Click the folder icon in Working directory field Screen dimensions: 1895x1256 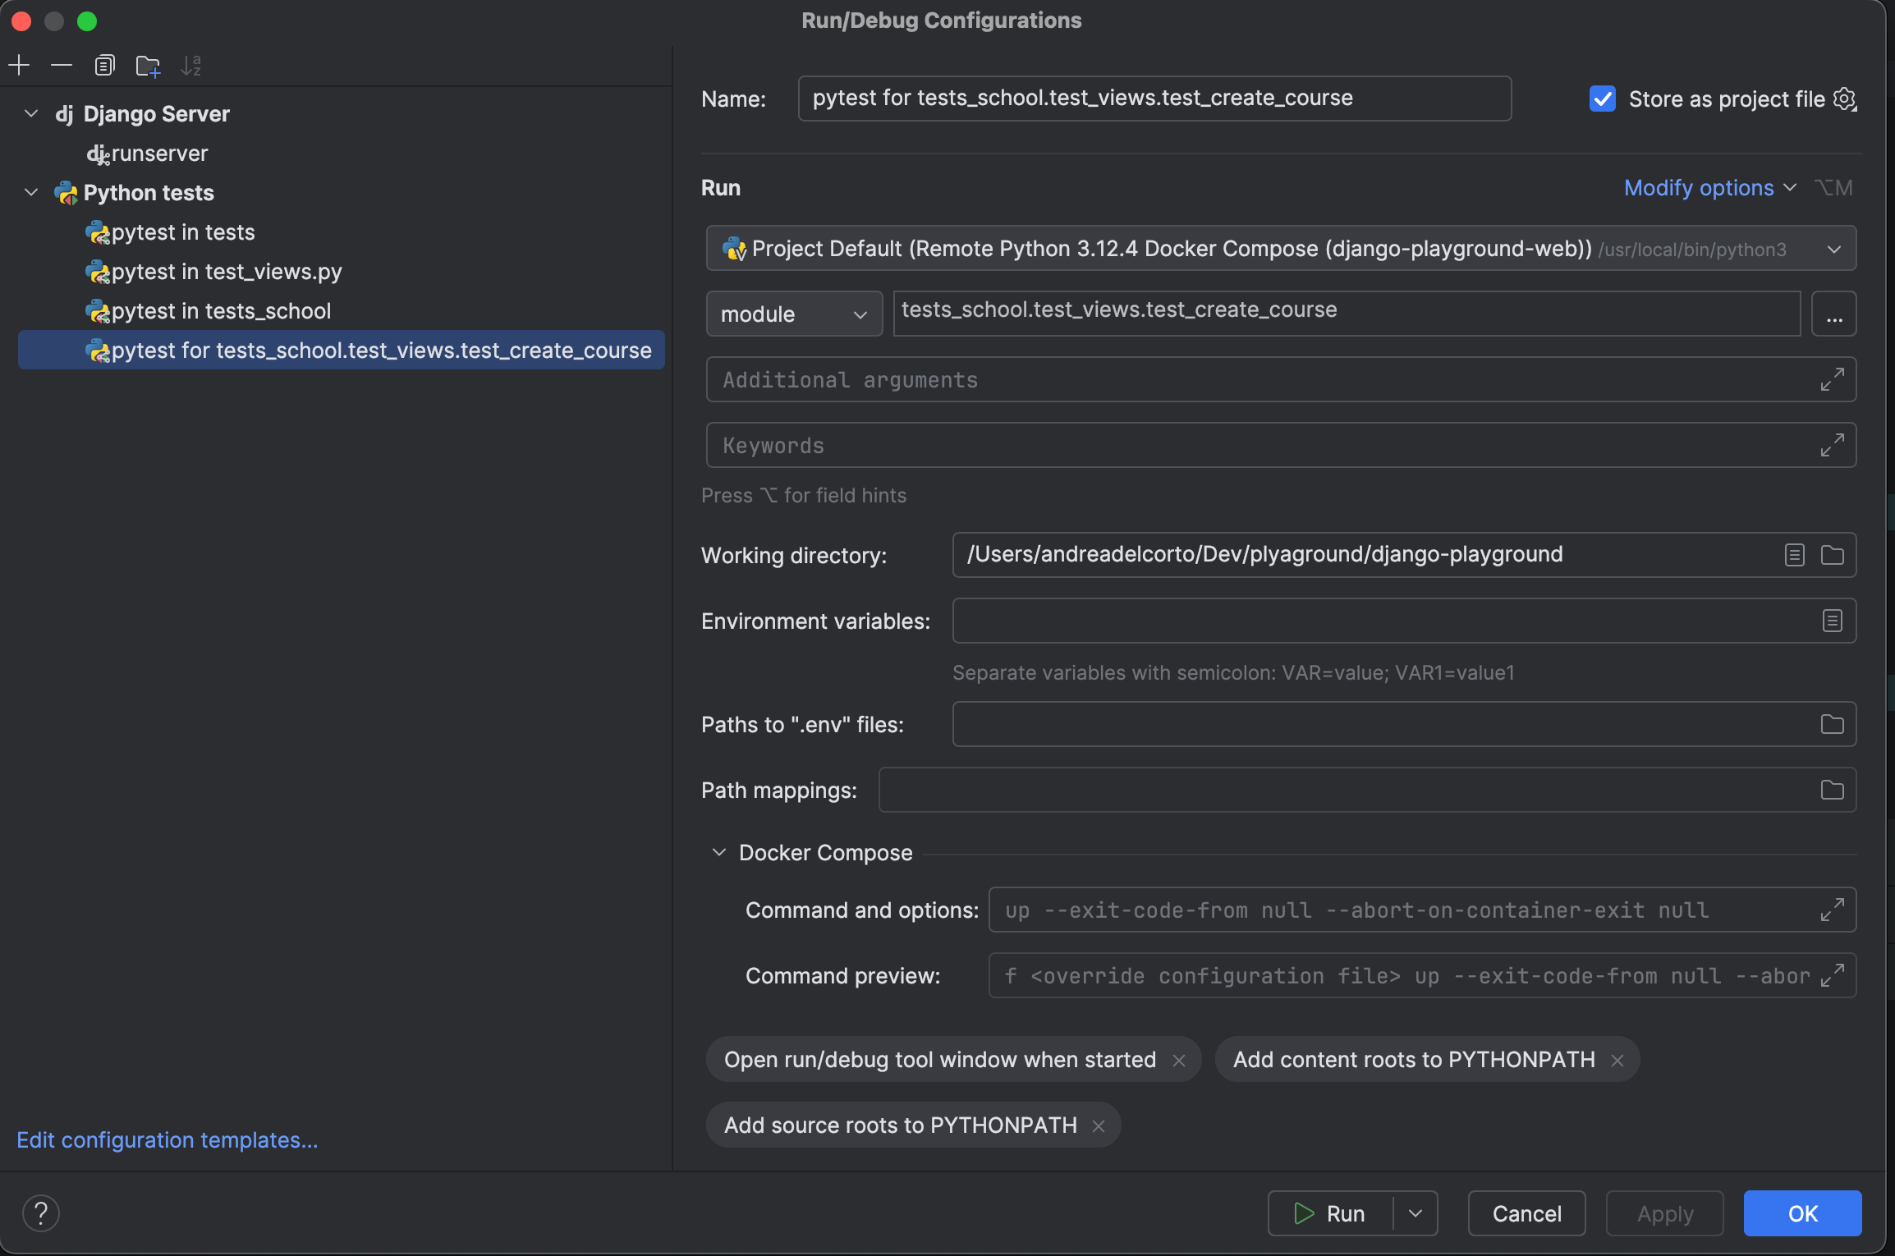click(1832, 555)
